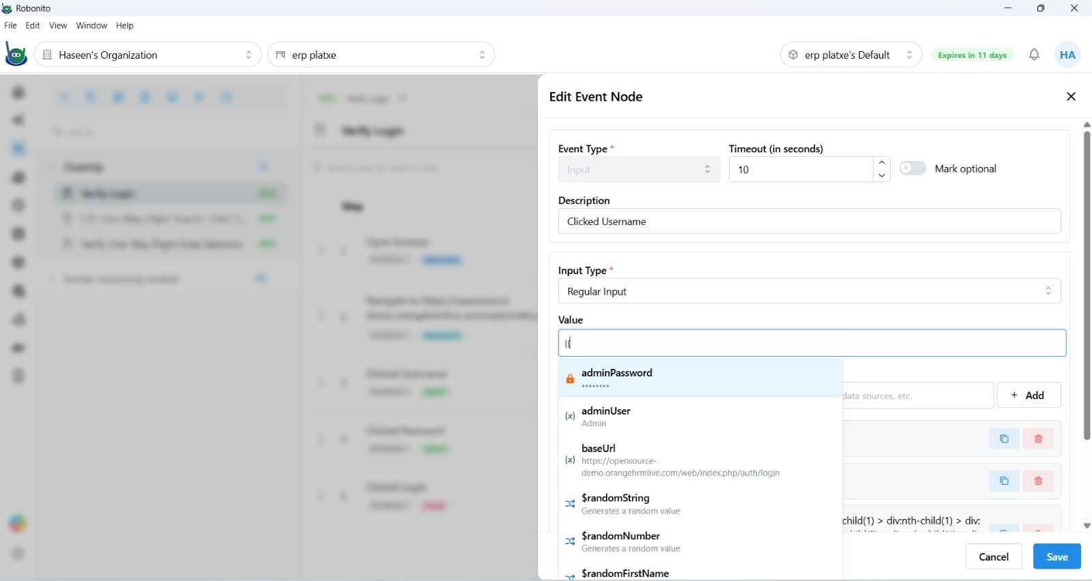Minimize the Robonito window
The height and width of the screenshot is (581, 1092).
[1007, 8]
